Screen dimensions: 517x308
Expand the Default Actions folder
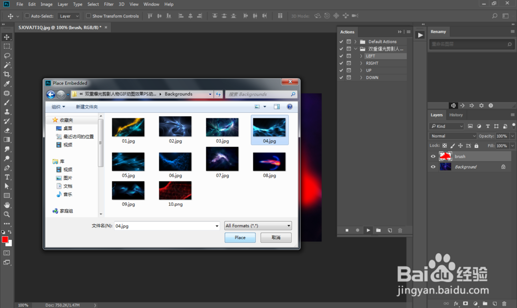[356, 41]
